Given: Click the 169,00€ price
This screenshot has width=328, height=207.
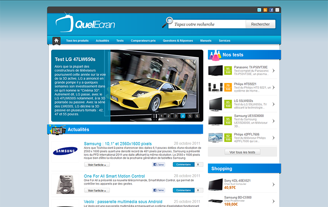Looking at the screenshot, I should click(231, 204).
